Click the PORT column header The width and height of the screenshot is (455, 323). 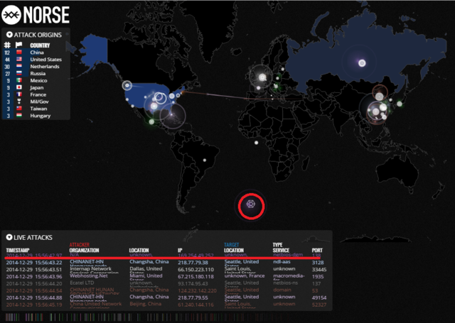coord(317,251)
